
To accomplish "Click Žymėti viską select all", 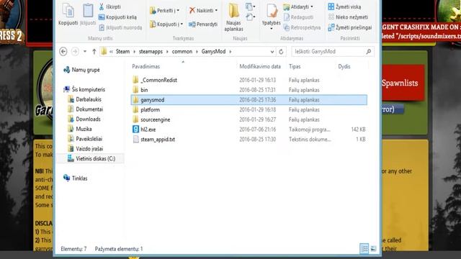I will coord(344,6).
